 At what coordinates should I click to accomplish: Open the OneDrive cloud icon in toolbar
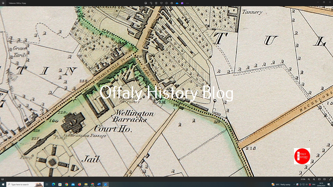pos(177,3)
